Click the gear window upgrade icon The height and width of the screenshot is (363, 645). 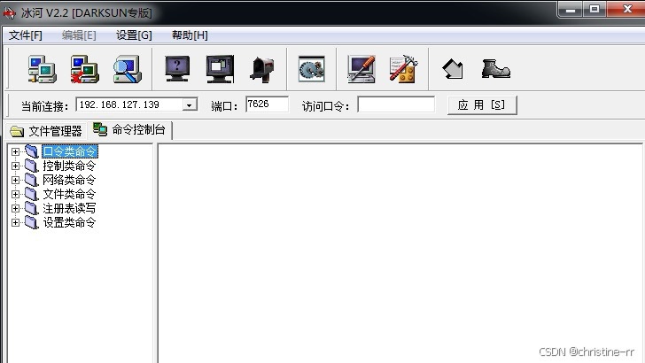(311, 69)
